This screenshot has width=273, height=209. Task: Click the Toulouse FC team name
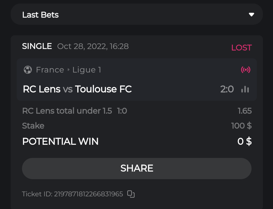coord(103,89)
